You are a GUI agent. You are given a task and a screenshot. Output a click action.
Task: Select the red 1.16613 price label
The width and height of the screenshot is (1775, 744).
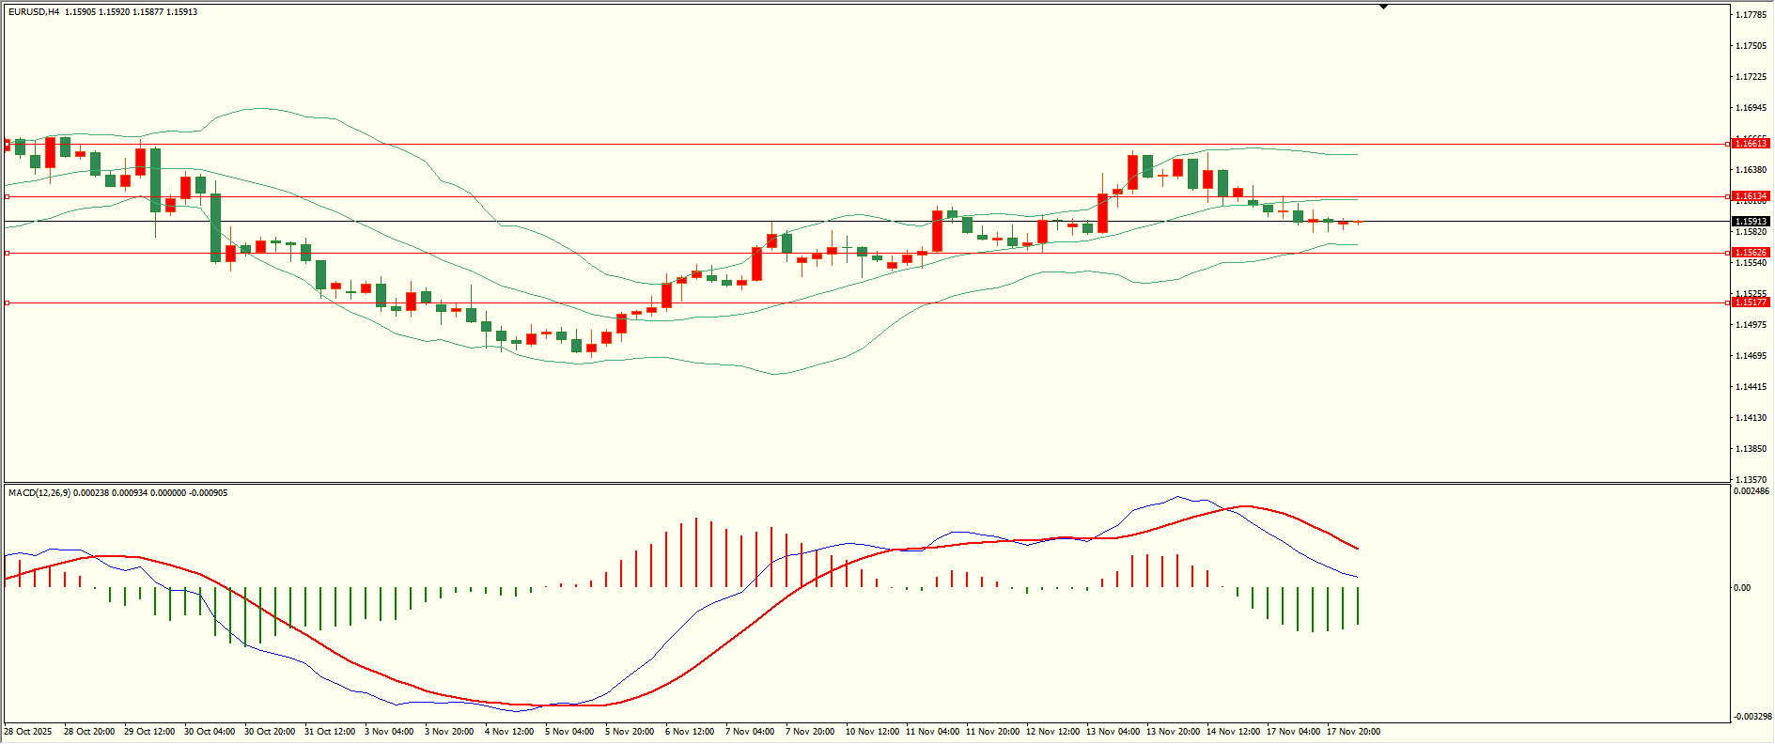[x=1751, y=144]
